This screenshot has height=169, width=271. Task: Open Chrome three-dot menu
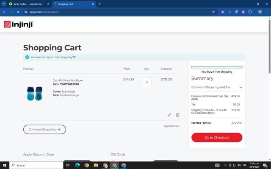click(x=267, y=12)
